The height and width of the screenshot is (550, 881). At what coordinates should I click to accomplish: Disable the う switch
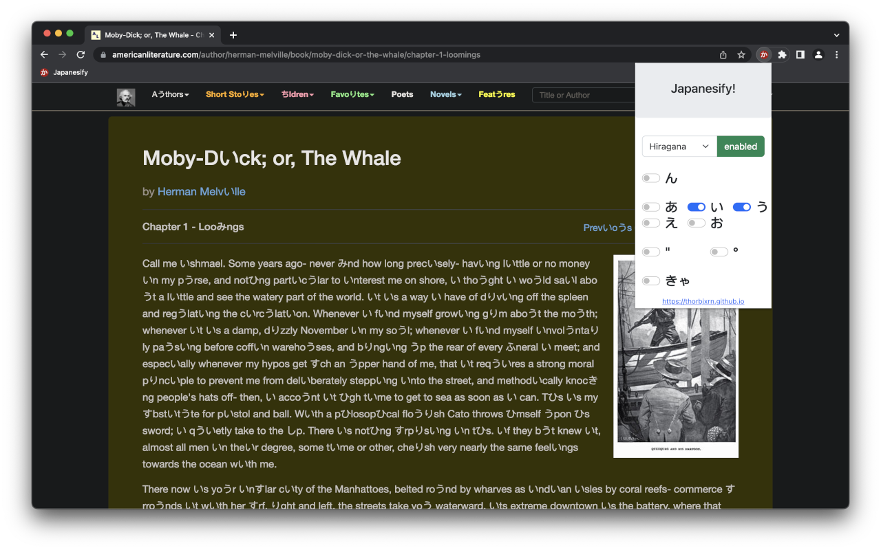(x=742, y=207)
